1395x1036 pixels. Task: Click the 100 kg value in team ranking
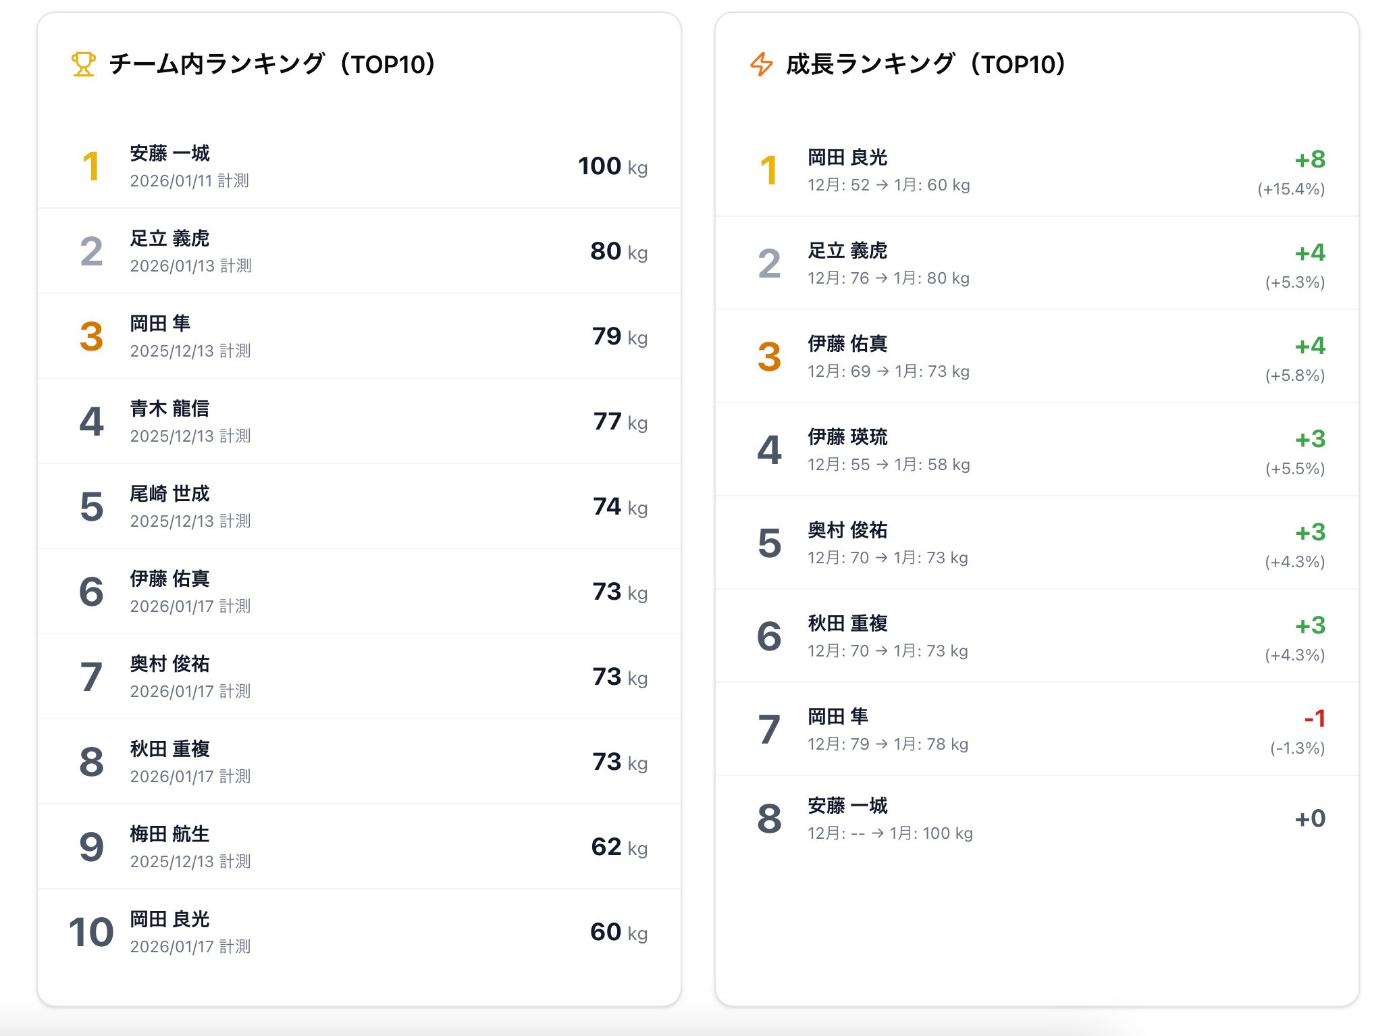[612, 166]
